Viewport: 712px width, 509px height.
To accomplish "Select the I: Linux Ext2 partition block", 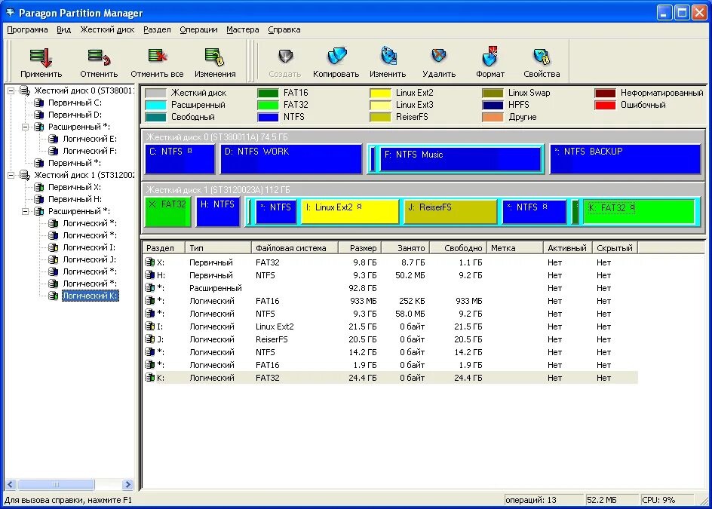I will point(350,212).
